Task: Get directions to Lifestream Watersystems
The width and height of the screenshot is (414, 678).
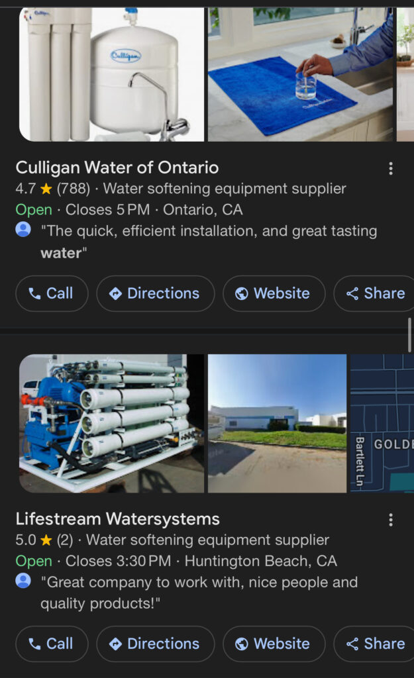Action: coord(156,644)
